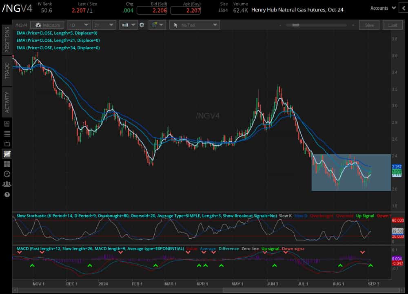This screenshot has width=408, height=294.
Task: Click the Save button
Action: pos(369,25)
